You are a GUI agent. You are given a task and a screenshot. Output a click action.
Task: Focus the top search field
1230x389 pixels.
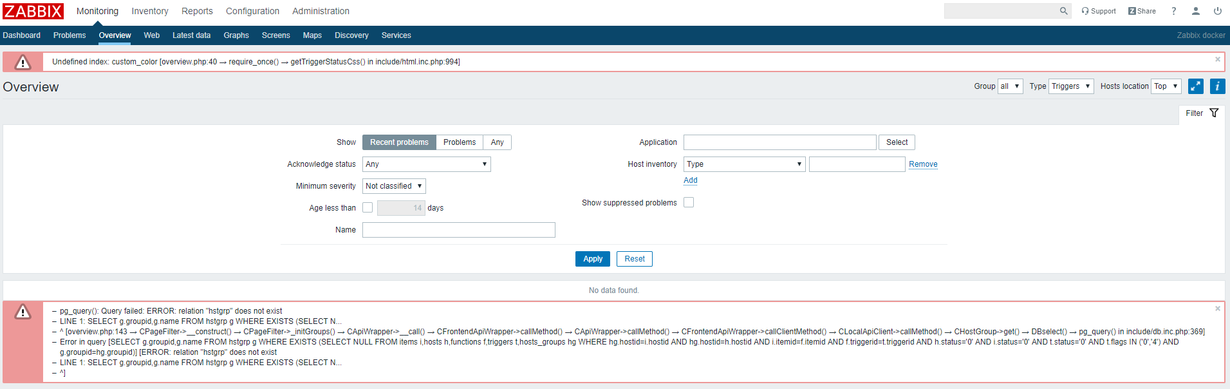[1002, 11]
